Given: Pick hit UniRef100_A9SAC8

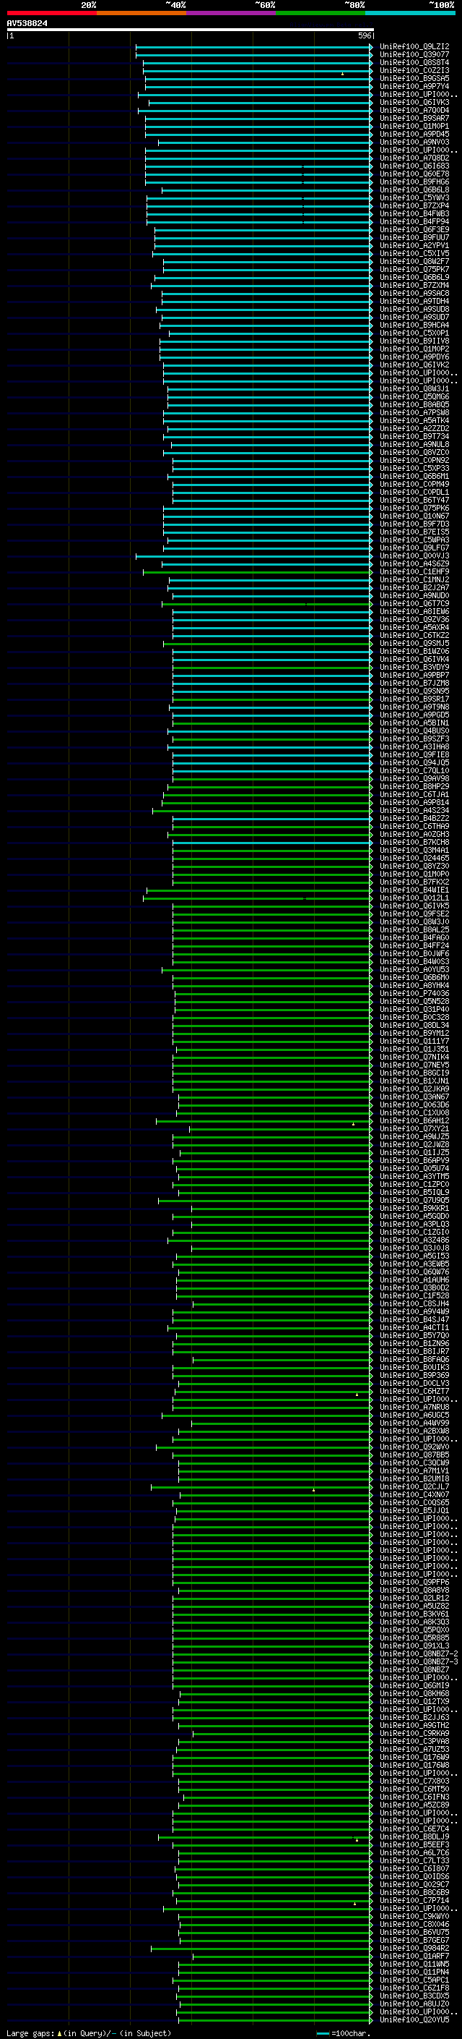Looking at the screenshot, I should coord(414,294).
